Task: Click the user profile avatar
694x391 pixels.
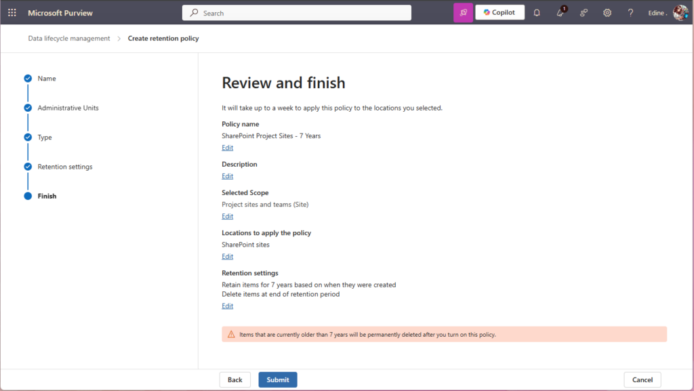Action: coord(680,12)
